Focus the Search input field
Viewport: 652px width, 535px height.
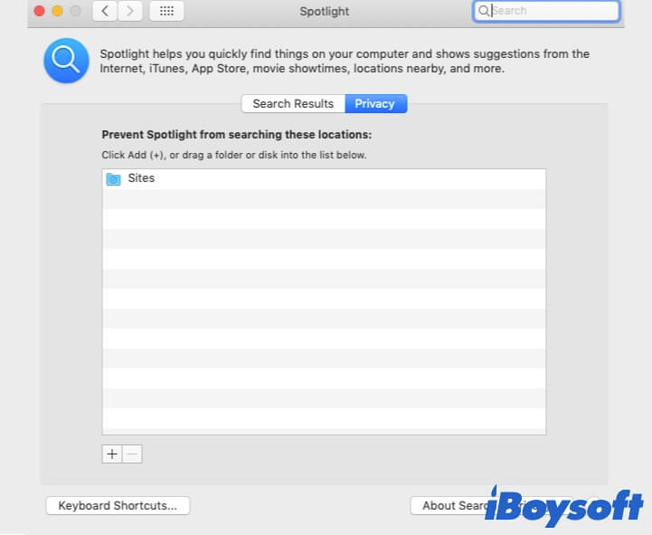pos(552,11)
